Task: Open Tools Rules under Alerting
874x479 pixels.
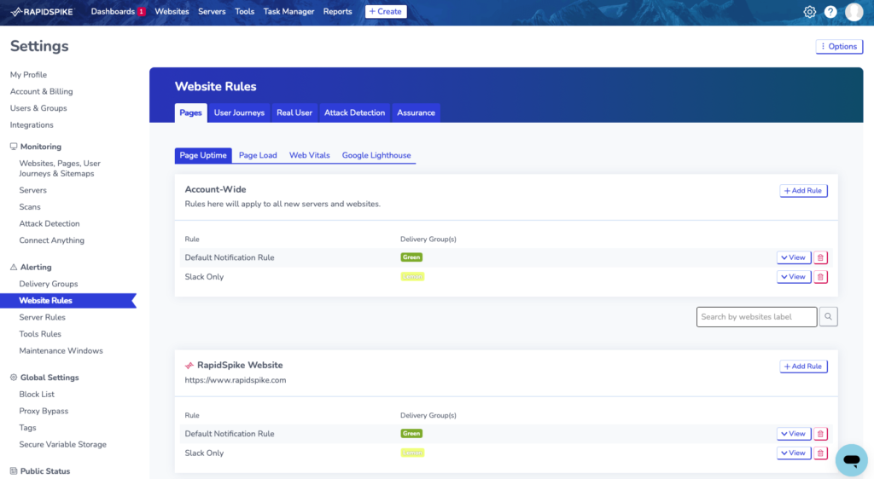Action: click(40, 334)
